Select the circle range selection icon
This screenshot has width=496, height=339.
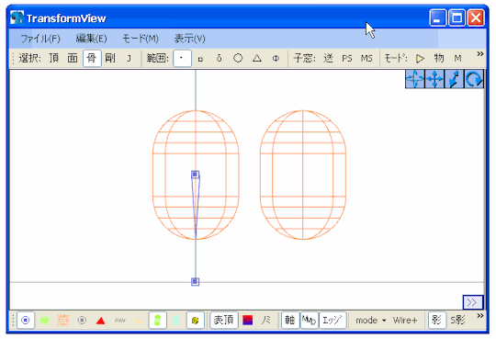(238, 58)
